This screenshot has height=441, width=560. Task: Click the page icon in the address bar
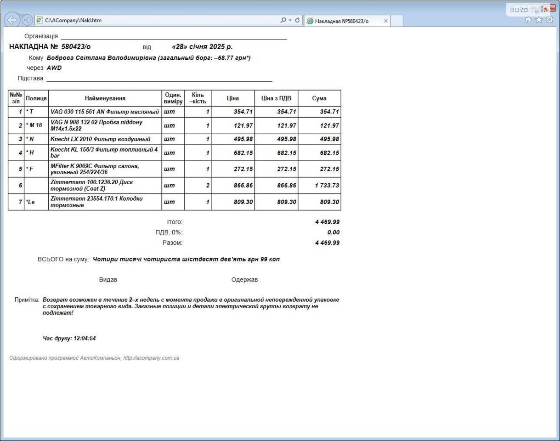[39, 20]
